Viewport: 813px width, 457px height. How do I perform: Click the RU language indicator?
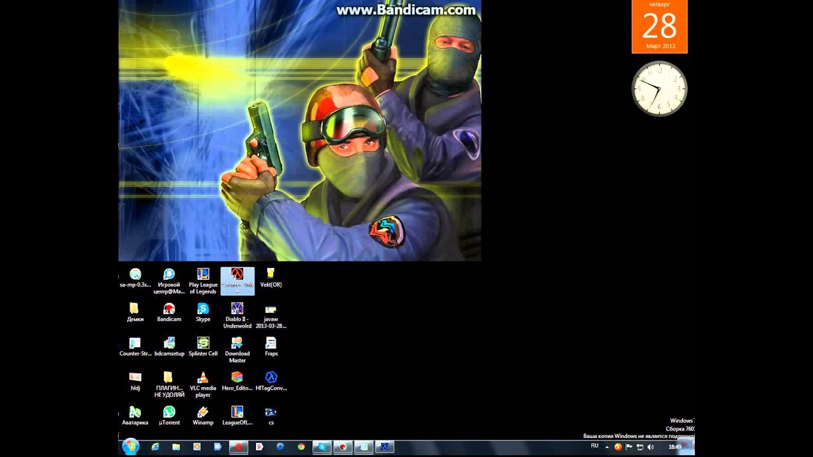[x=595, y=446]
